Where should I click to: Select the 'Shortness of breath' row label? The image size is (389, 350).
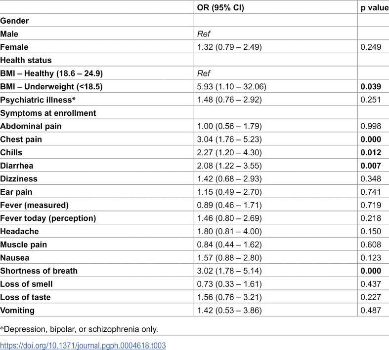[x=39, y=271]
